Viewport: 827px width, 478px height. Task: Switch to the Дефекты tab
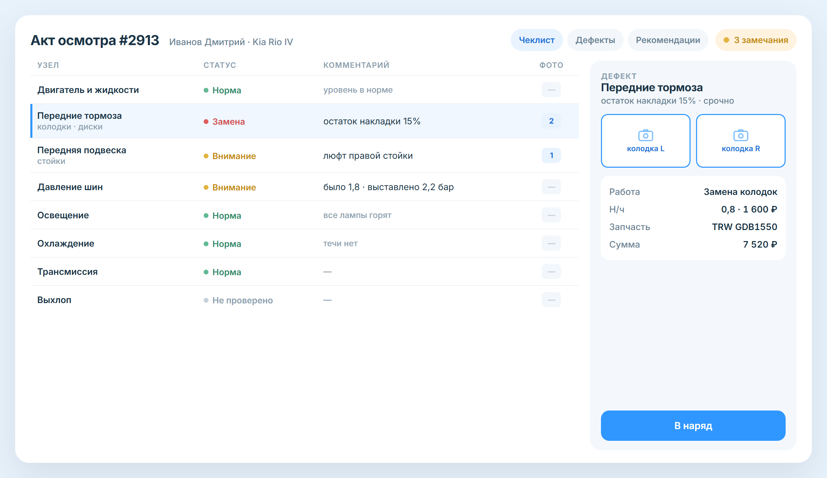[595, 40]
